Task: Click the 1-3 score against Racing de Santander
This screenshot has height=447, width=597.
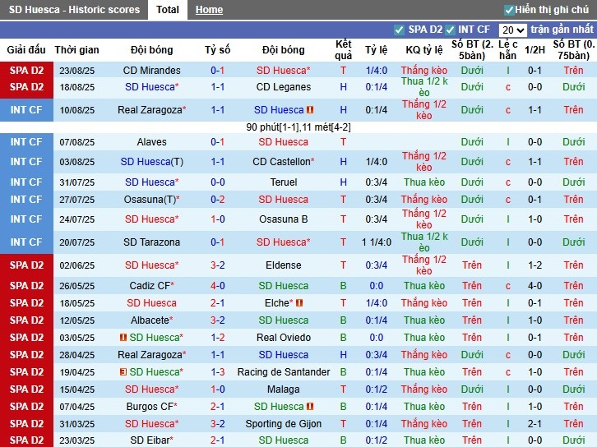Action: [x=217, y=371]
